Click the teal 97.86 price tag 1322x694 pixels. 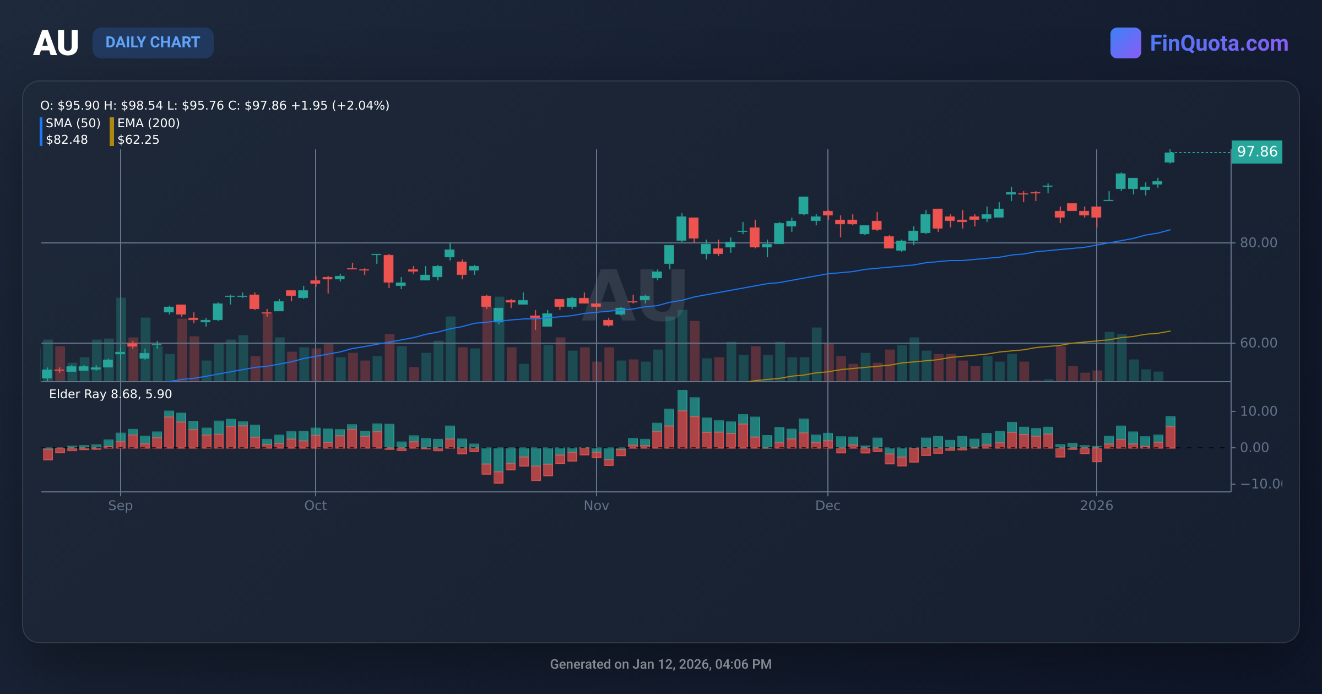pyautogui.click(x=1258, y=152)
